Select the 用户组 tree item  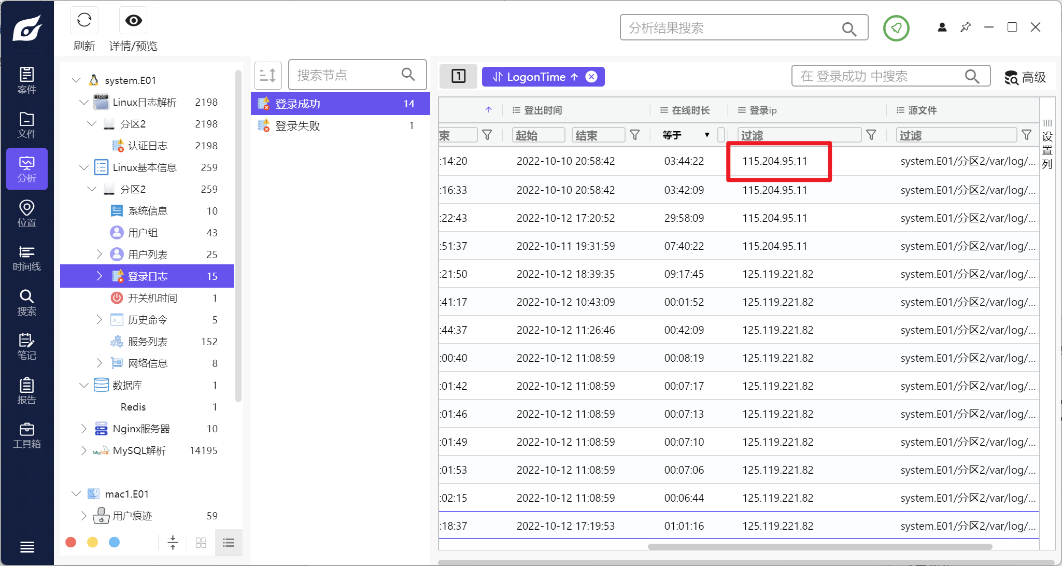coord(147,233)
